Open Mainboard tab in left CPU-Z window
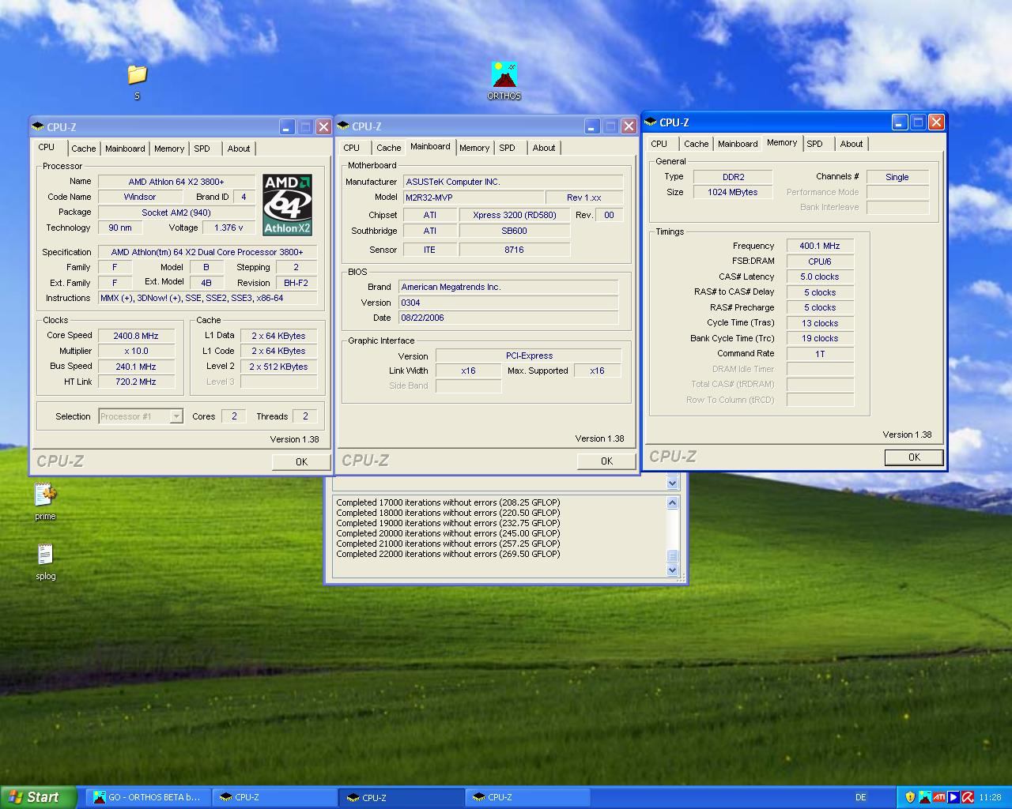Screen dimensions: 1012x809 click(x=125, y=149)
